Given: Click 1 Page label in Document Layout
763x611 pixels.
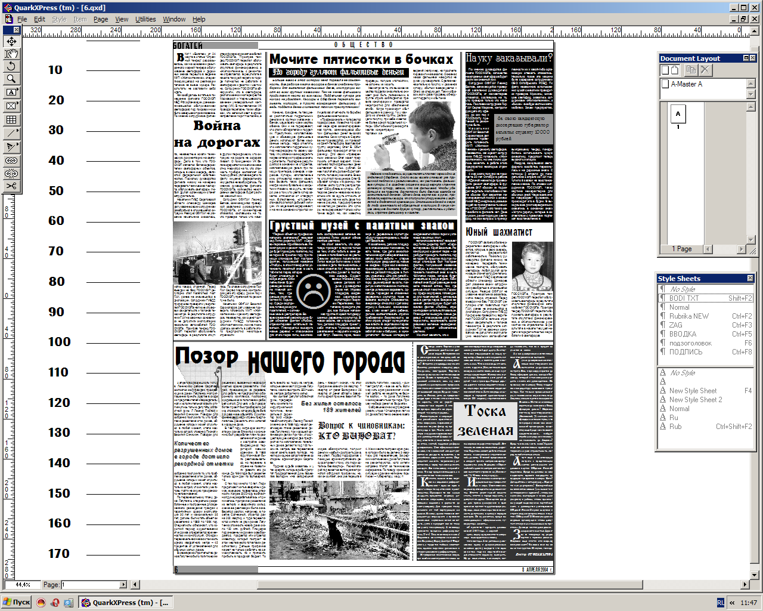Looking at the screenshot, I should [682, 249].
